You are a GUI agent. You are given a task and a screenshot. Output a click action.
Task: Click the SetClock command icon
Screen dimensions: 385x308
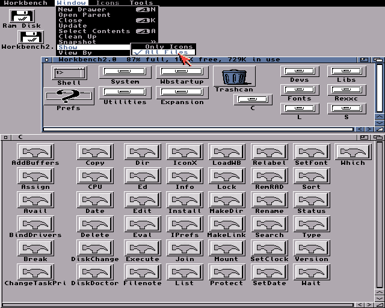tap(269, 248)
